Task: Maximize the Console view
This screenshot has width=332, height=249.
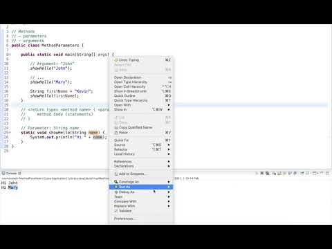Action: pos(327,173)
